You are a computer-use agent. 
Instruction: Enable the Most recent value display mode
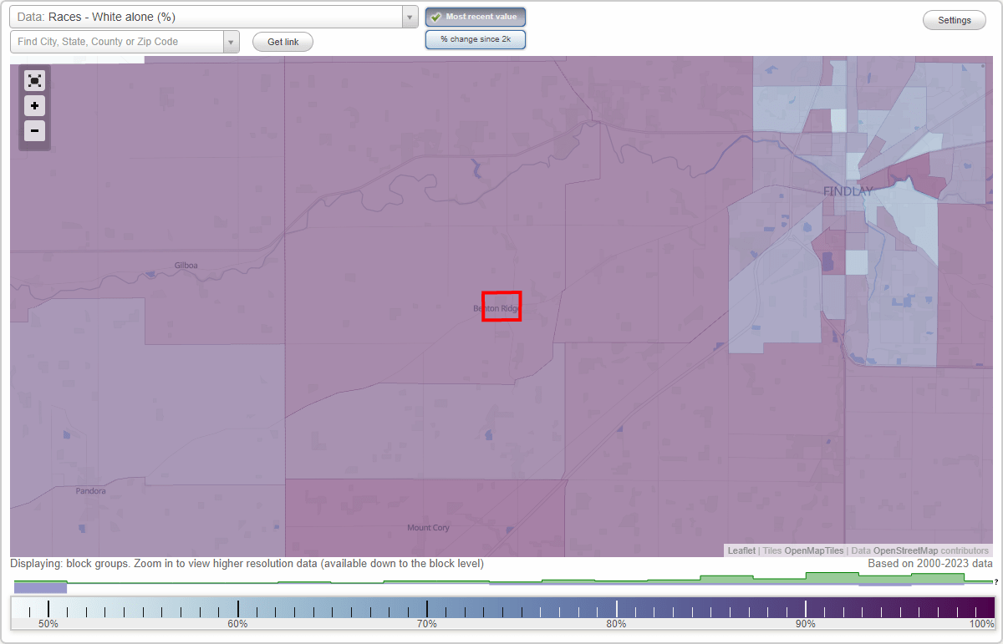pos(475,16)
